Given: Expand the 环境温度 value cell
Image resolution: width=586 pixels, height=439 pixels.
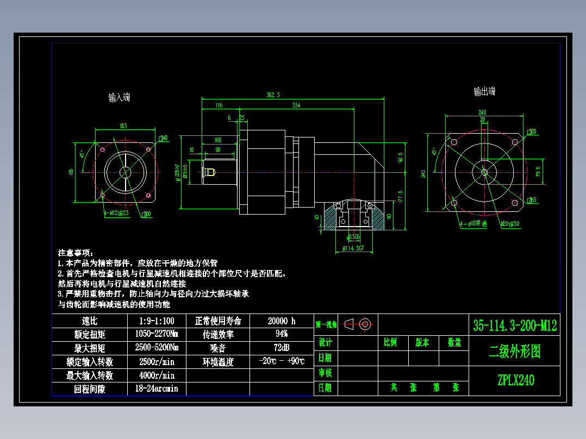Looking at the screenshot, I should 283,362.
